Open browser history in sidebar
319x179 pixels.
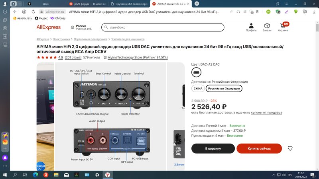pos(5,12)
